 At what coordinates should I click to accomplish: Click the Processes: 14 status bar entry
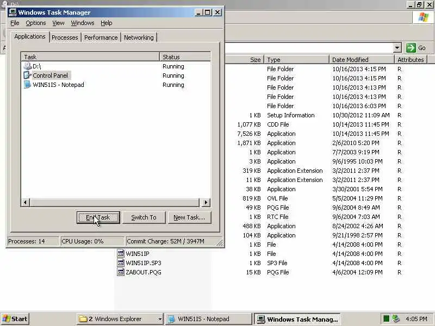(33, 241)
